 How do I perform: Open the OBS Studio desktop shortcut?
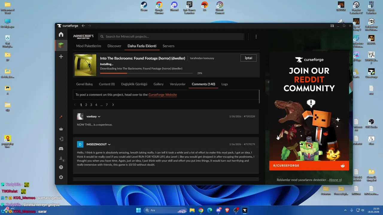[x=371, y=124]
